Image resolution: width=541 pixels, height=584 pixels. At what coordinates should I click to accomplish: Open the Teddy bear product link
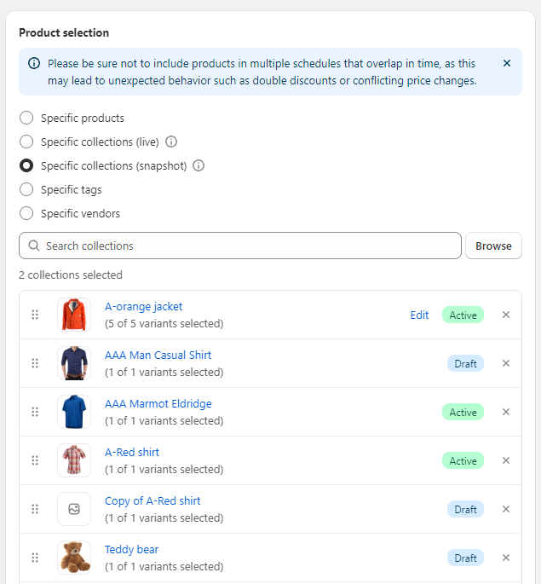click(132, 549)
